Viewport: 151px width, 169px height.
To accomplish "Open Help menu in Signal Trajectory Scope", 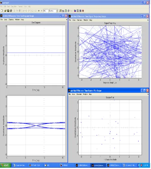I will coord(91,20).
